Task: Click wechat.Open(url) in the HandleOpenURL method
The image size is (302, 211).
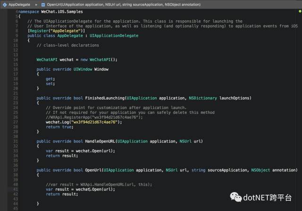Action: click(x=94, y=151)
